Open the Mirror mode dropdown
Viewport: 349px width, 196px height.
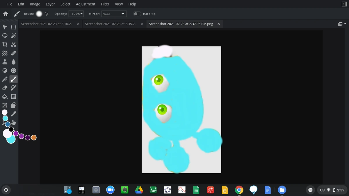click(x=114, y=14)
